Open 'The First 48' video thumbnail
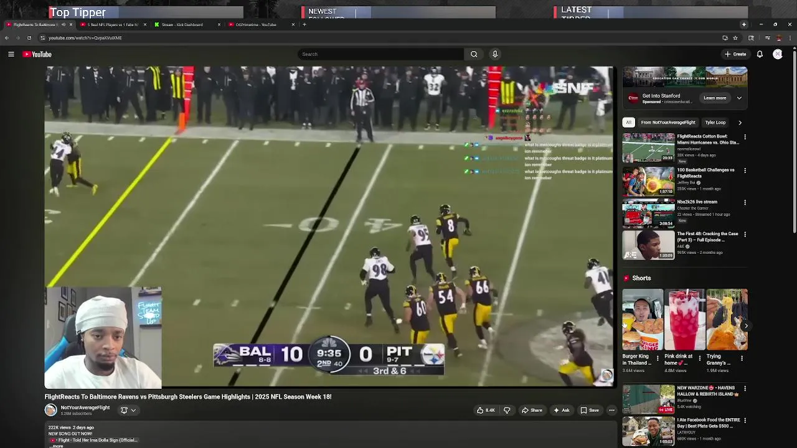 tap(648, 245)
